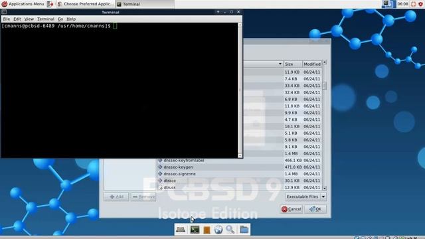
Task: Launch web browser globe dock icon
Action: (x=218, y=230)
